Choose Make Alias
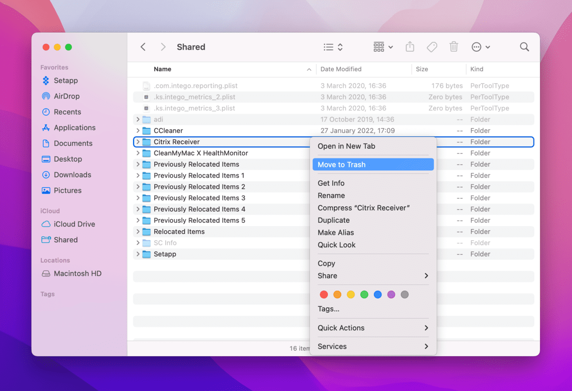Viewport: 572px width, 391px height. pyautogui.click(x=373, y=233)
